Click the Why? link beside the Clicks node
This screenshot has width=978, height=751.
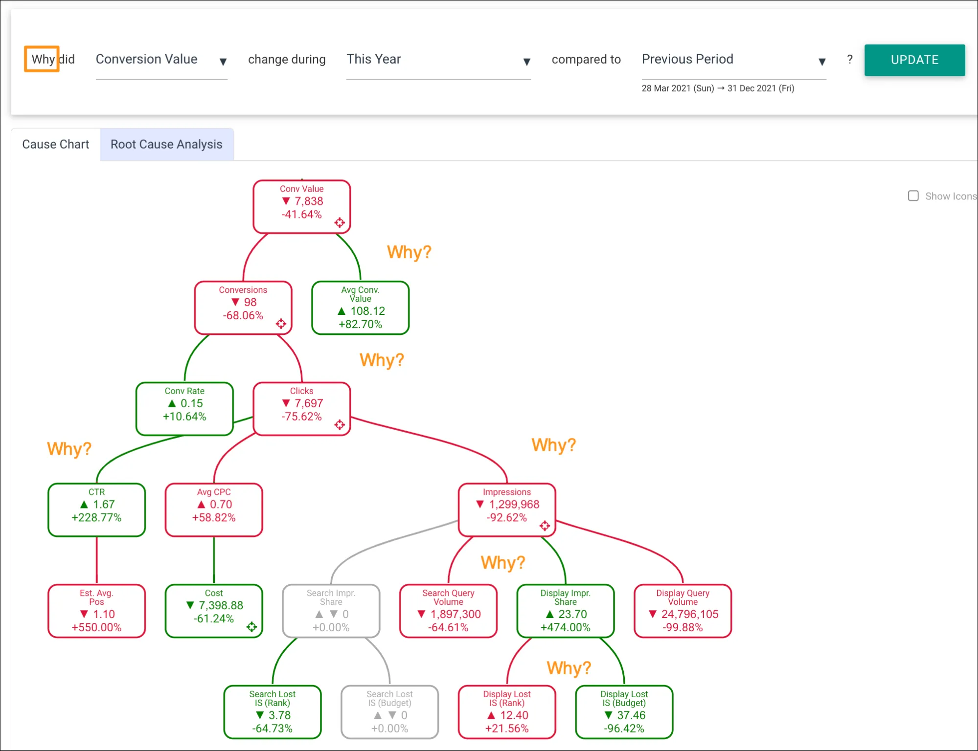pyautogui.click(x=553, y=445)
